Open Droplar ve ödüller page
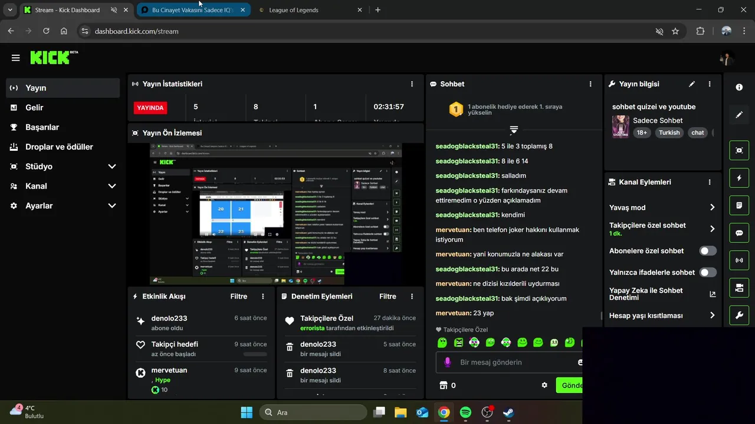Image resolution: width=755 pixels, height=424 pixels. tap(63, 147)
